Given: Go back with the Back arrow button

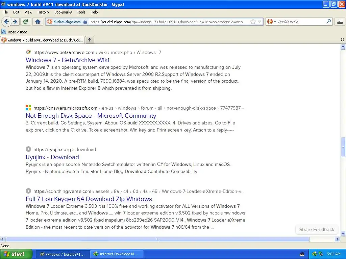Looking at the screenshot, I should pyautogui.click(x=6, y=22).
